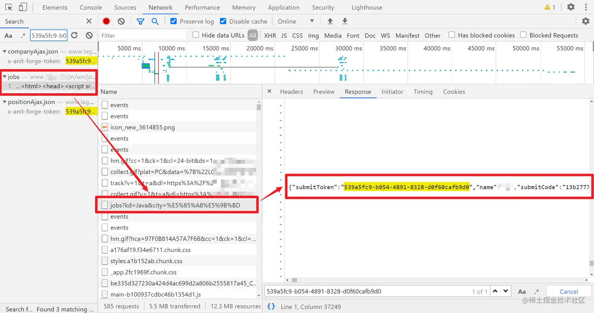Click the search sidebar query field
The width and height of the screenshot is (594, 313).
[49, 35]
